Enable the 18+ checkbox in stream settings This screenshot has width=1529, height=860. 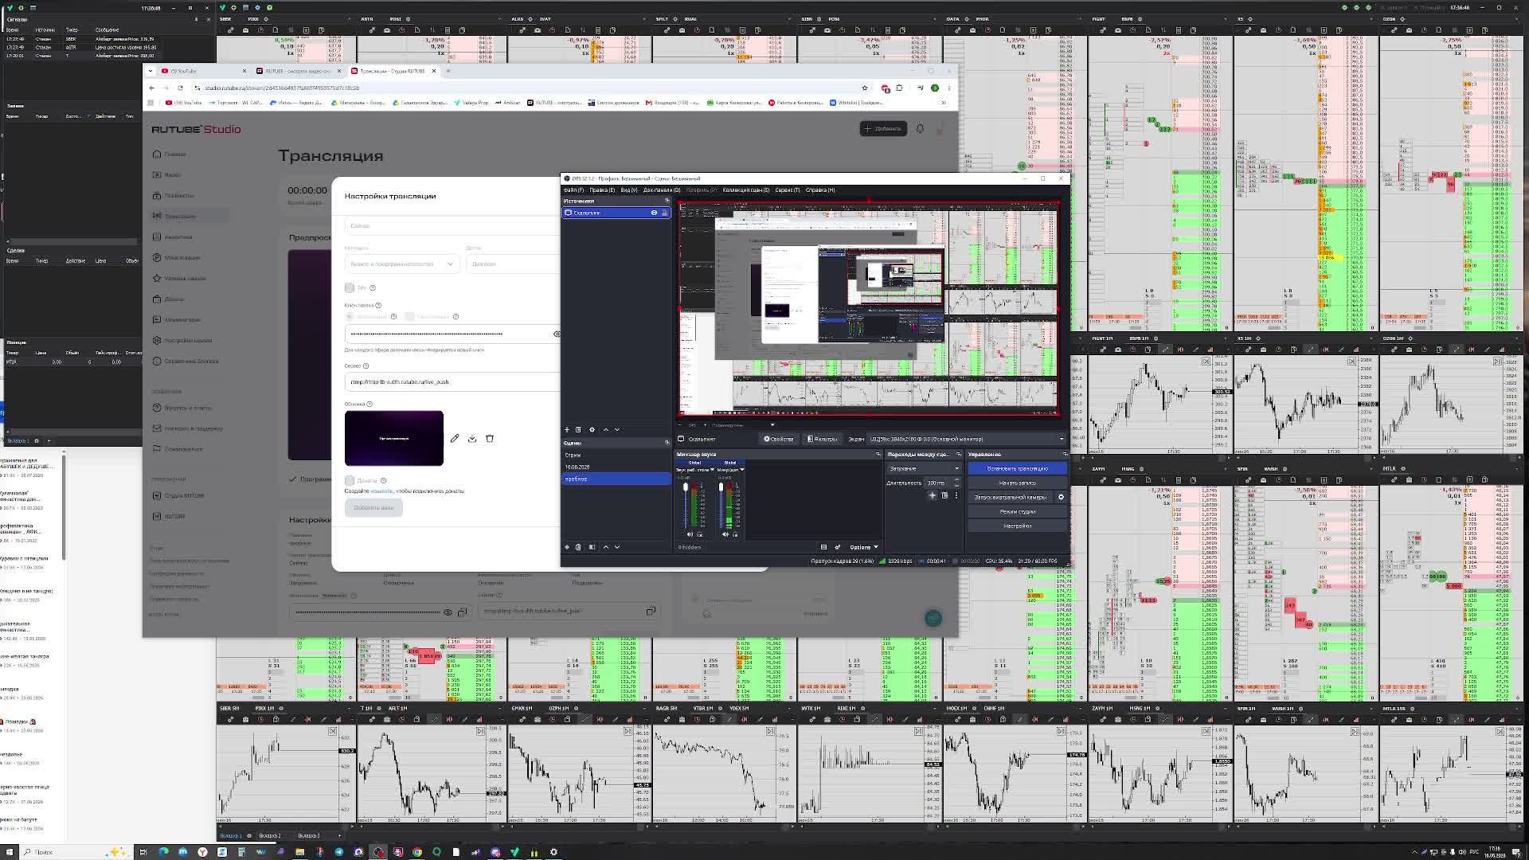(x=350, y=287)
